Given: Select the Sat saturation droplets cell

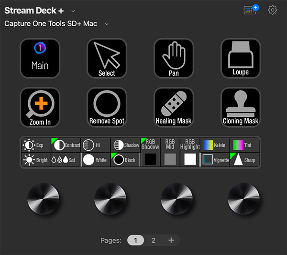Looking at the screenshot, I should 66,160.
